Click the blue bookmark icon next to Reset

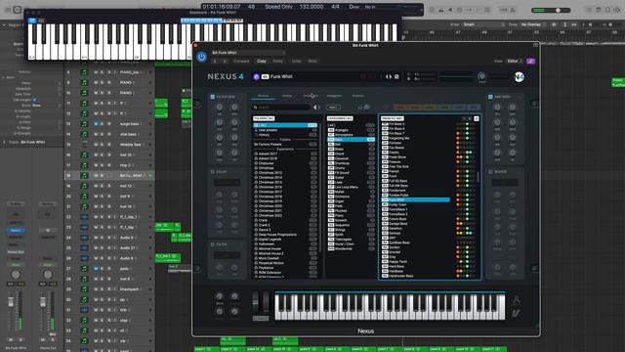coord(360,107)
